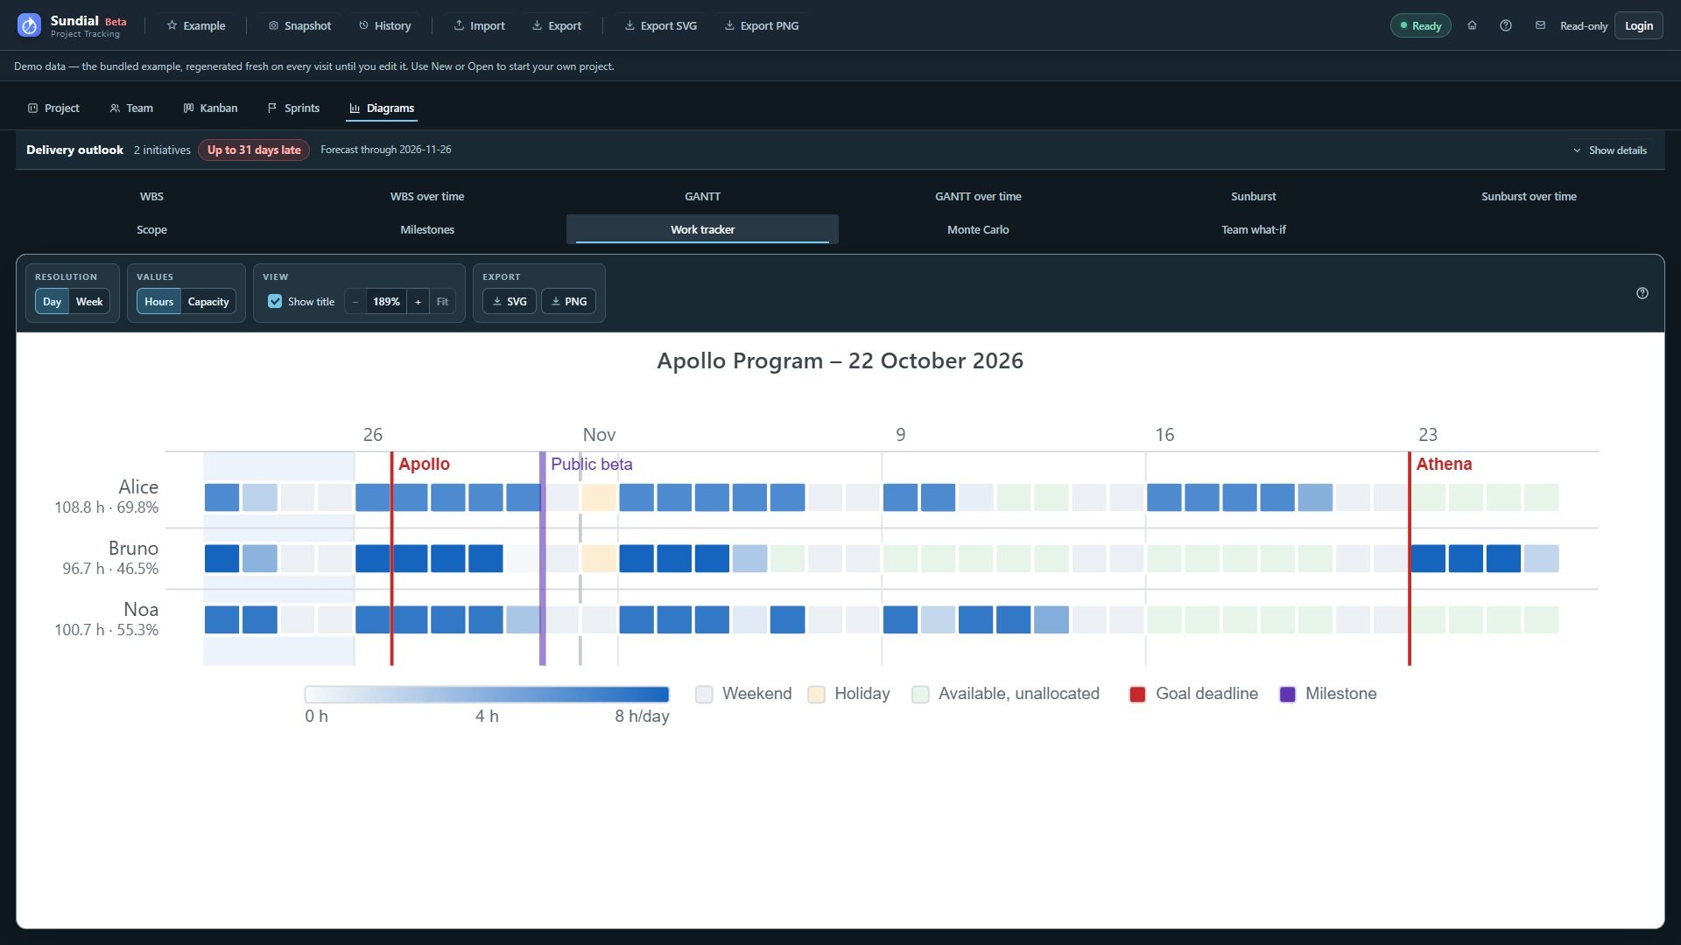Click the Ready status badge

pyautogui.click(x=1420, y=25)
